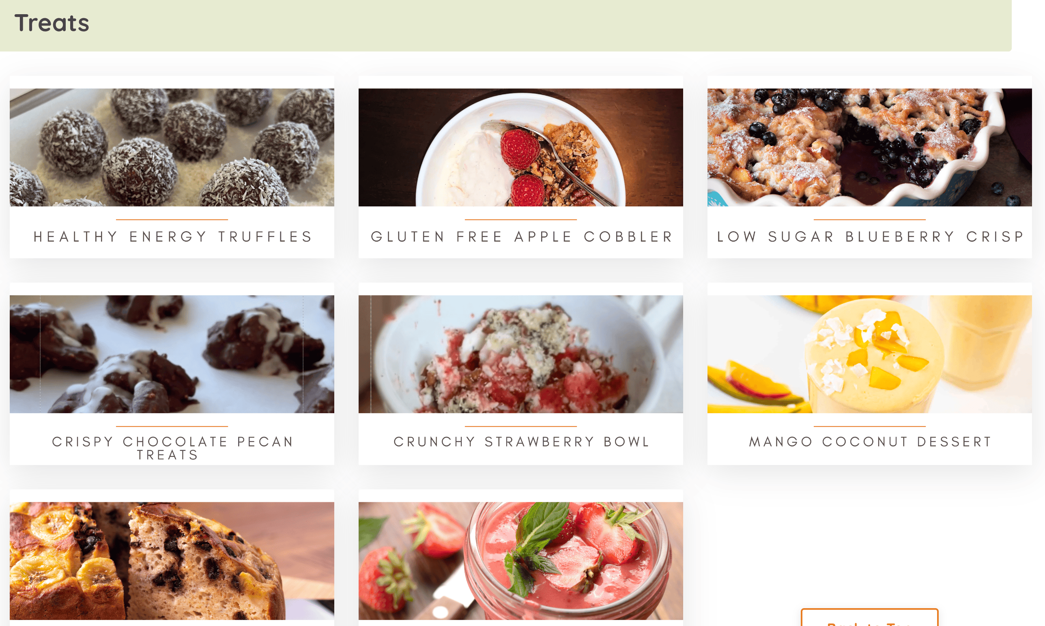This screenshot has width=1045, height=626.
Task: Click the orange divider under truffles photo
Action: pos(172,220)
